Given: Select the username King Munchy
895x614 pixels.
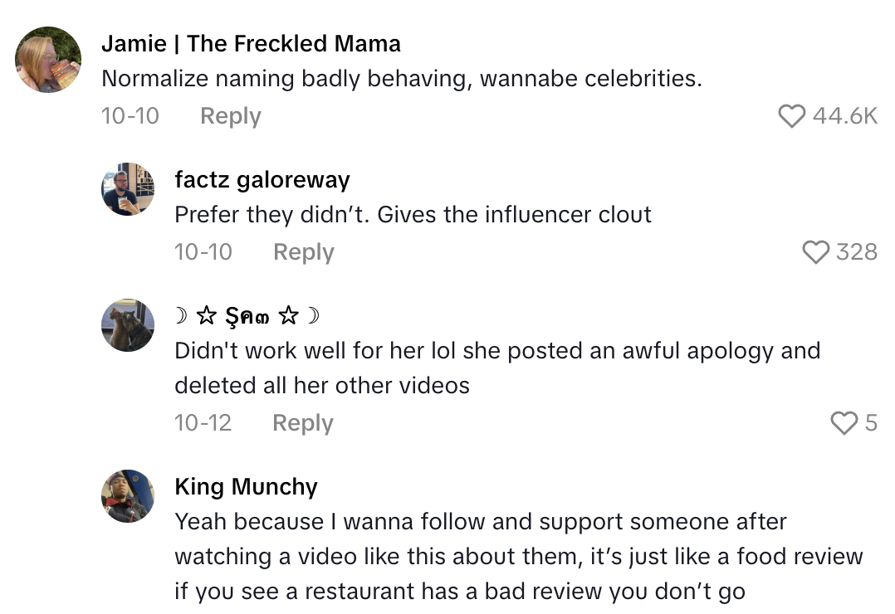Looking at the screenshot, I should [246, 486].
